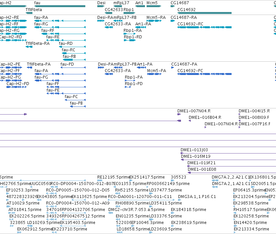Viewport: 276px width, 234px height.
Task: Select the Rbp1-RD transcript label
Action: [133, 37]
